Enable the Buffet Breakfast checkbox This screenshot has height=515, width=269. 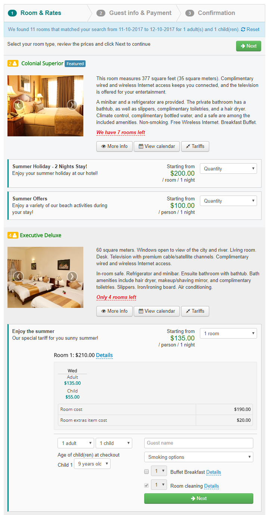[146, 472]
